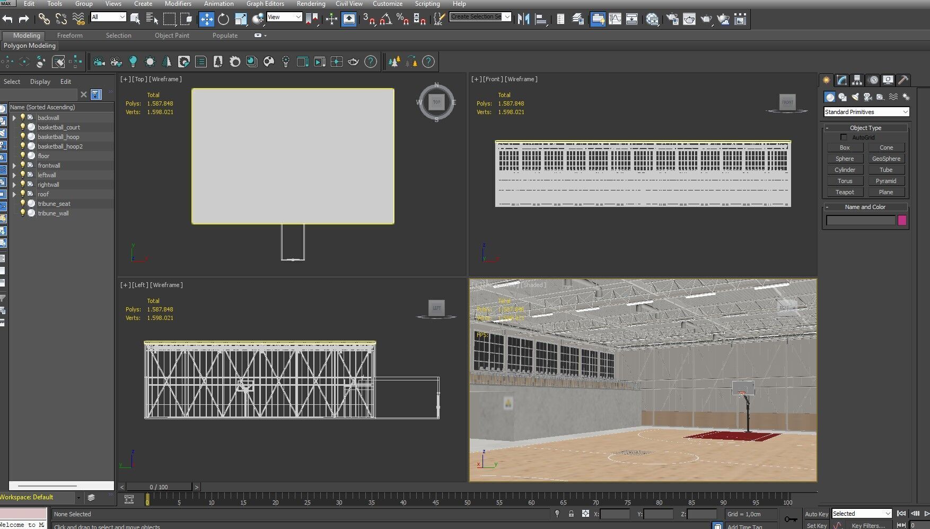Open the Selected key filter dropdown
930x529 pixels.
862,514
